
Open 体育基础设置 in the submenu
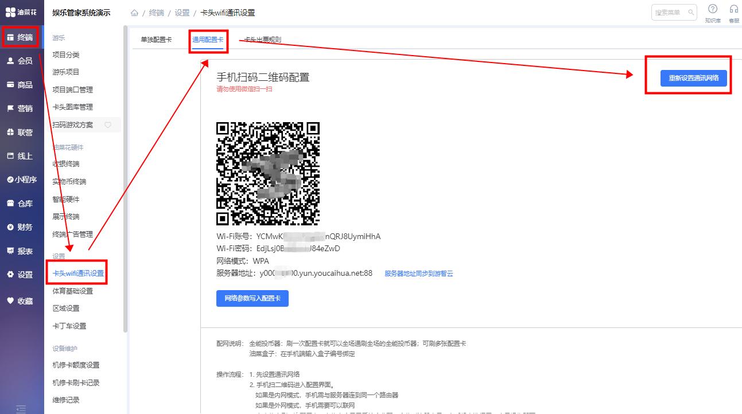click(72, 291)
